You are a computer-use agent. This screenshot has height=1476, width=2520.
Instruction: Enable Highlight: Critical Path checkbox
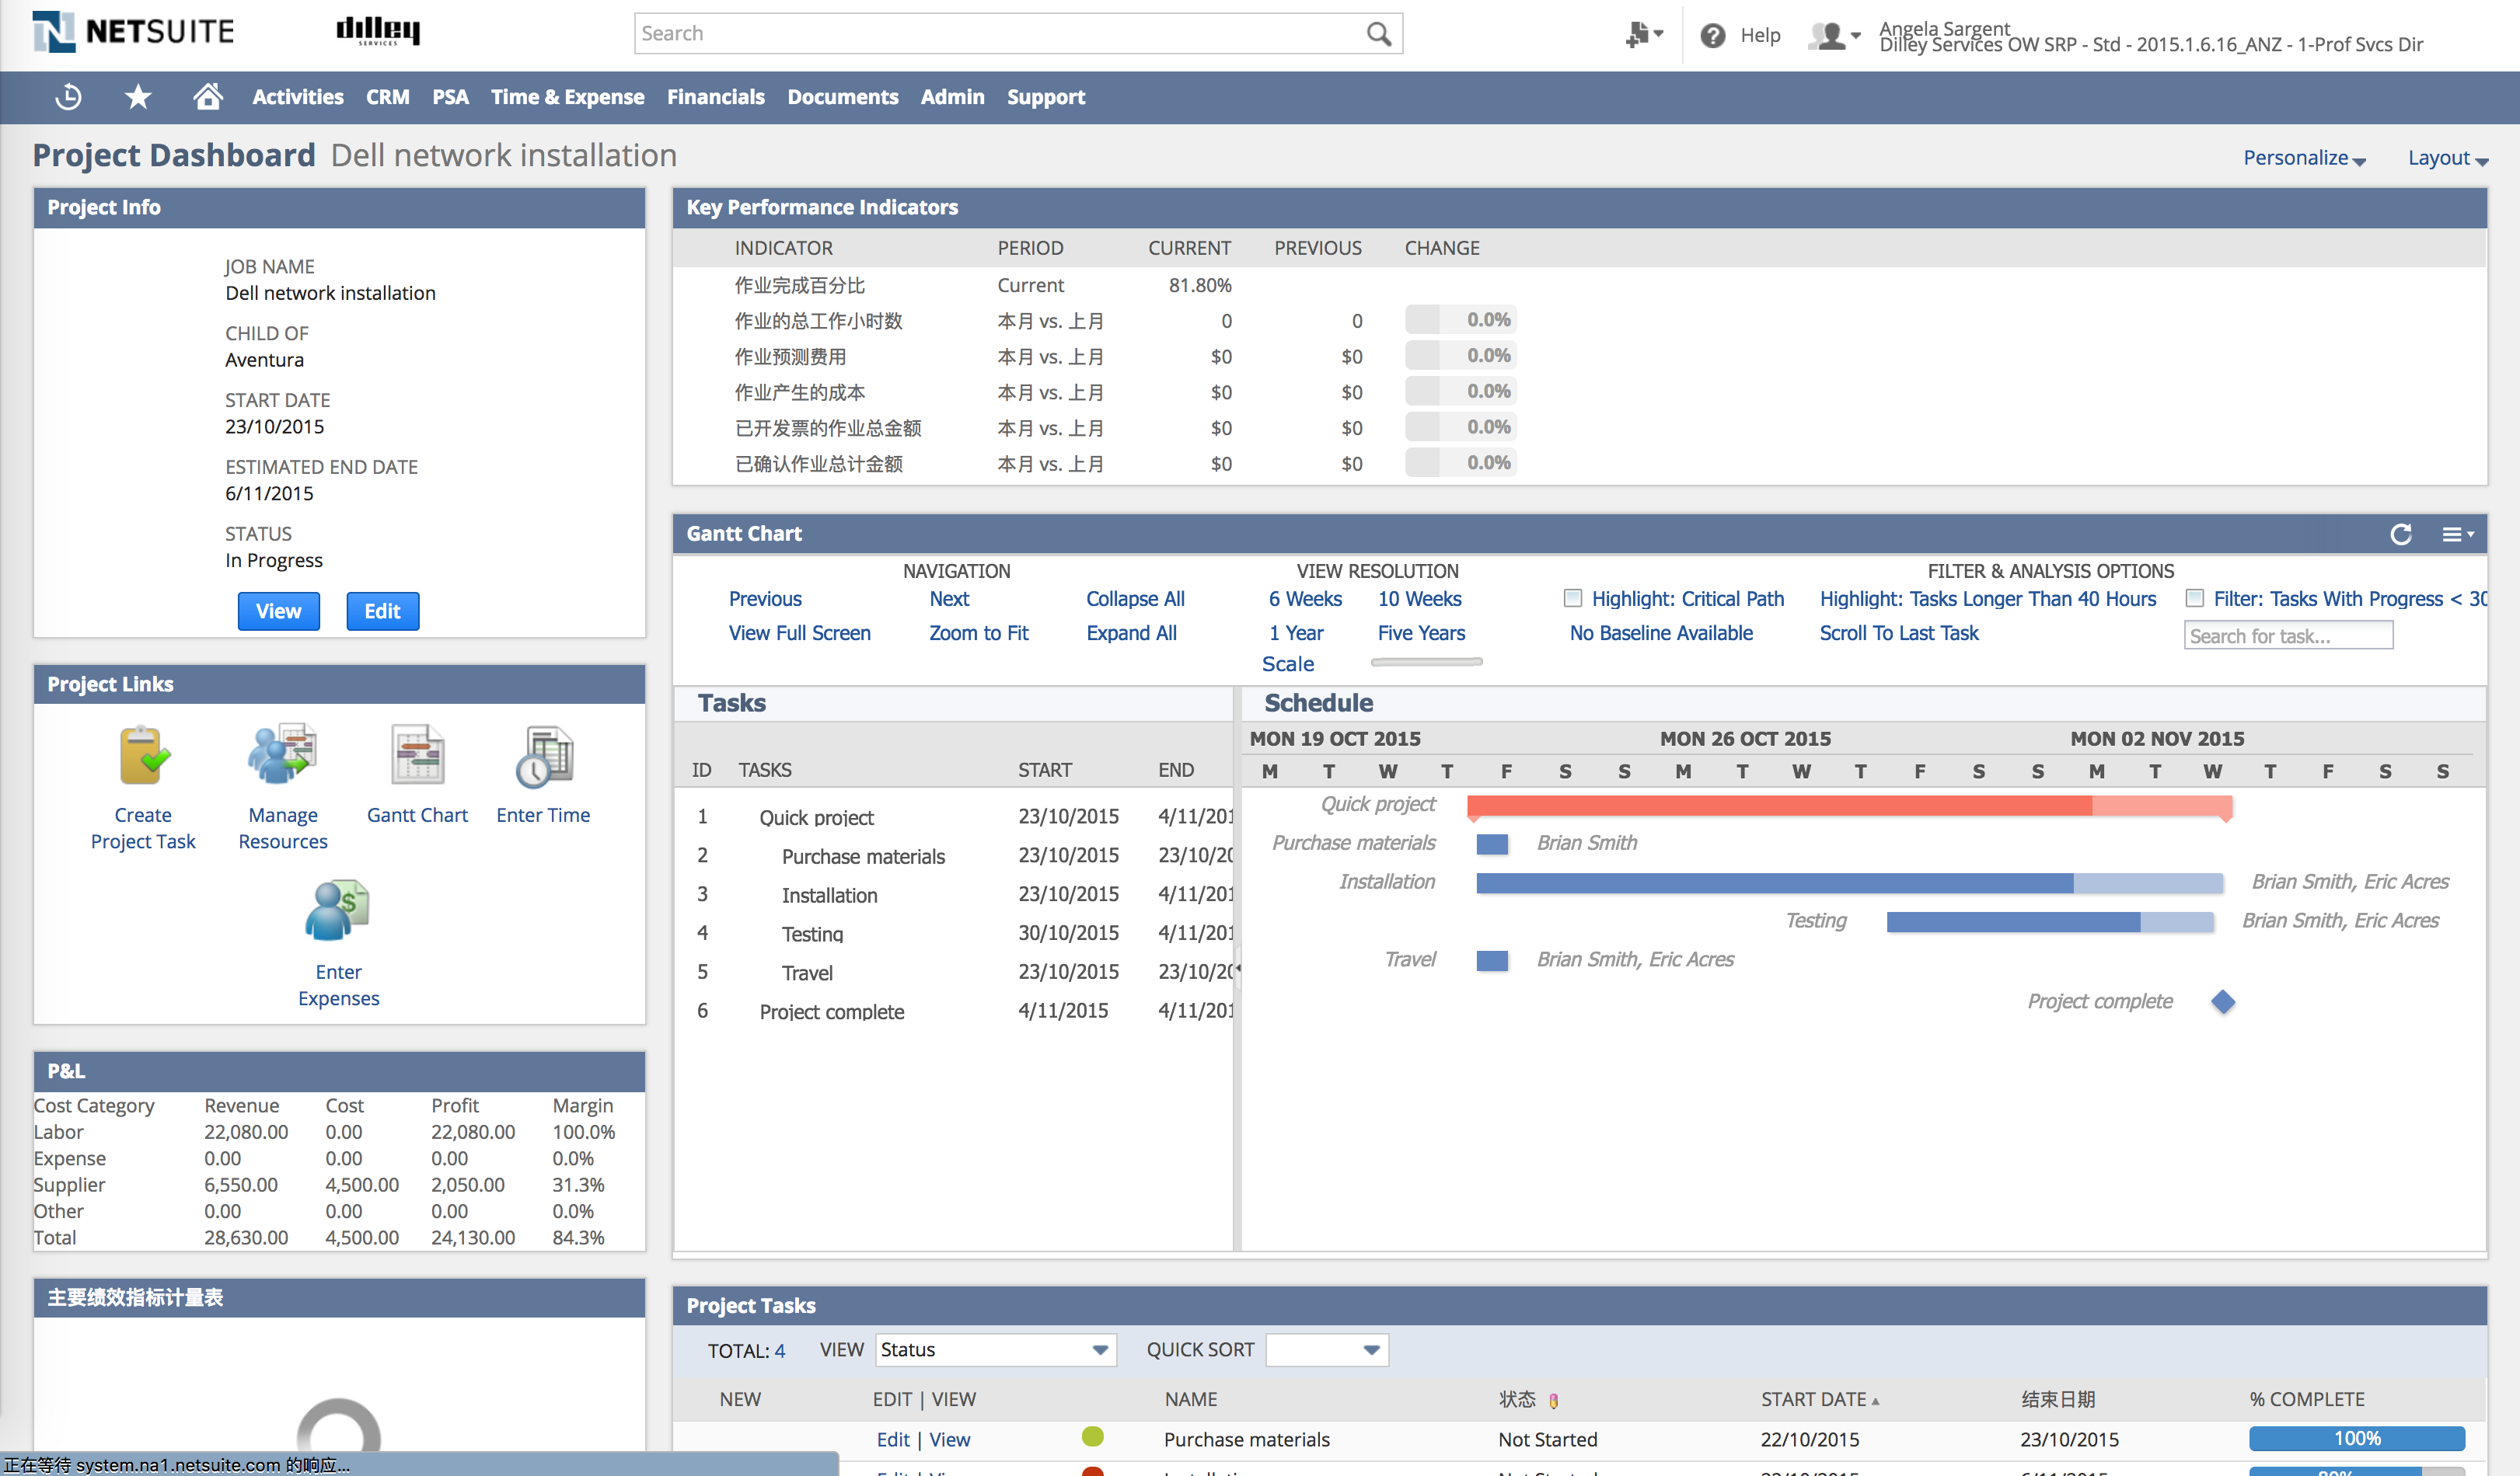[x=1573, y=599]
